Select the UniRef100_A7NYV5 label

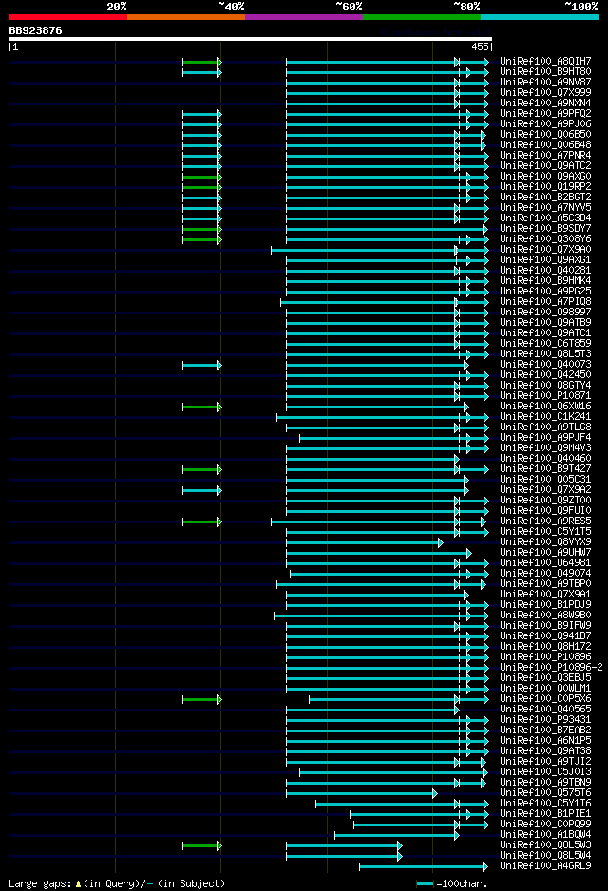tap(545, 208)
